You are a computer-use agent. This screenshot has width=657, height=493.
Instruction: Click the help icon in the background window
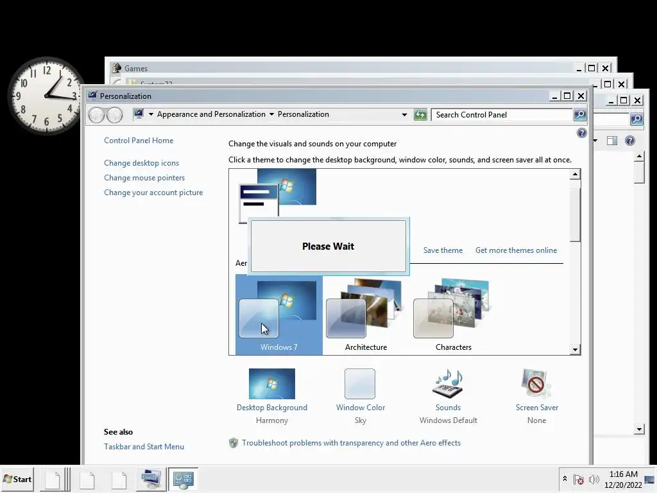[630, 141]
